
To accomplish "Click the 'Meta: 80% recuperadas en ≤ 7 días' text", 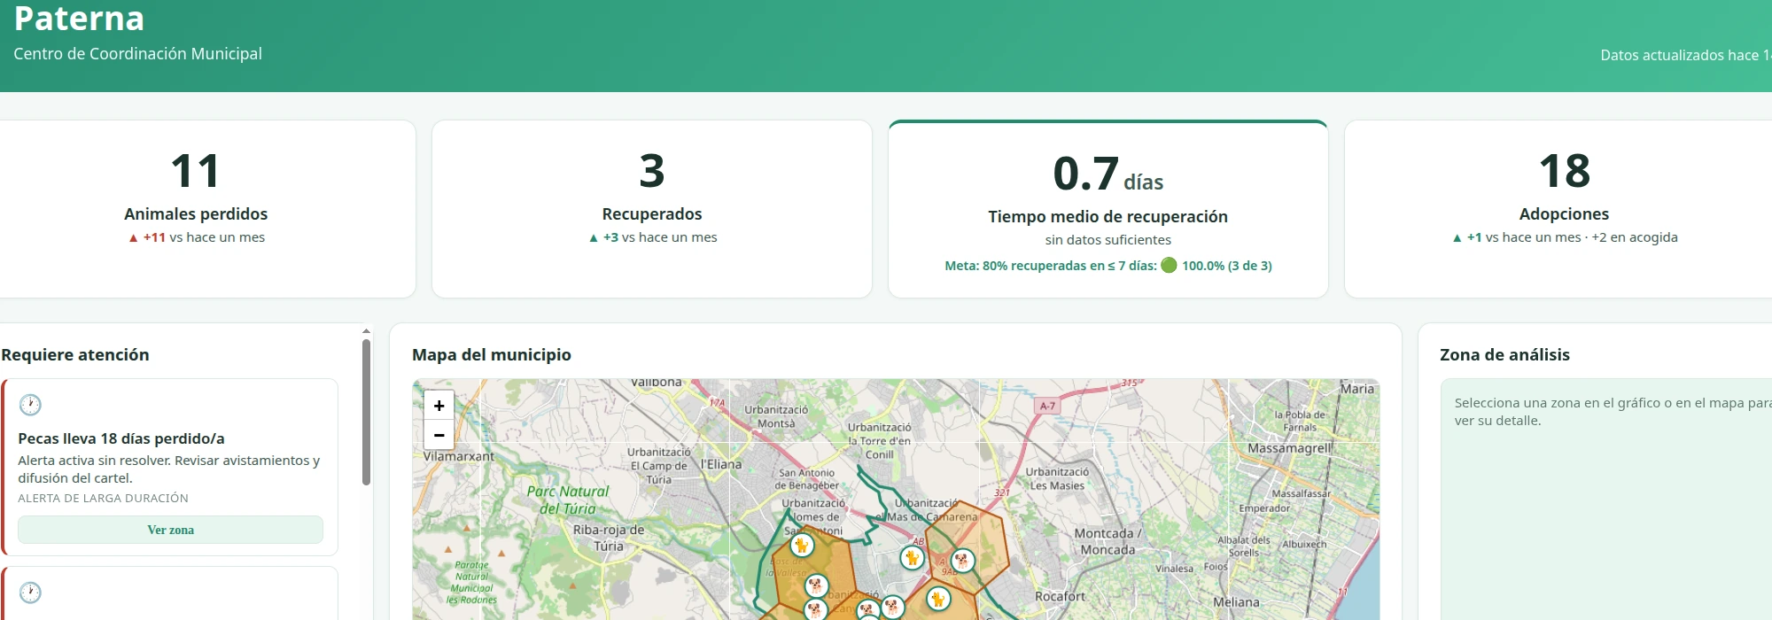I will tap(1050, 266).
